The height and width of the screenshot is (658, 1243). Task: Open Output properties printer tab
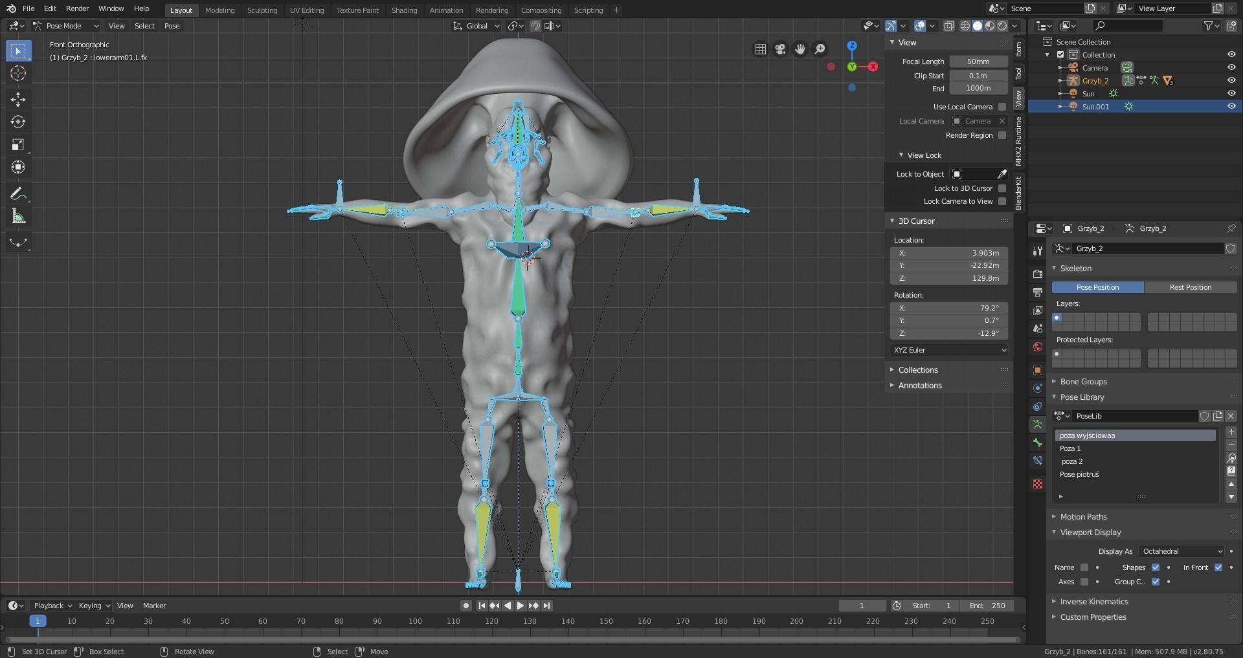click(1038, 292)
